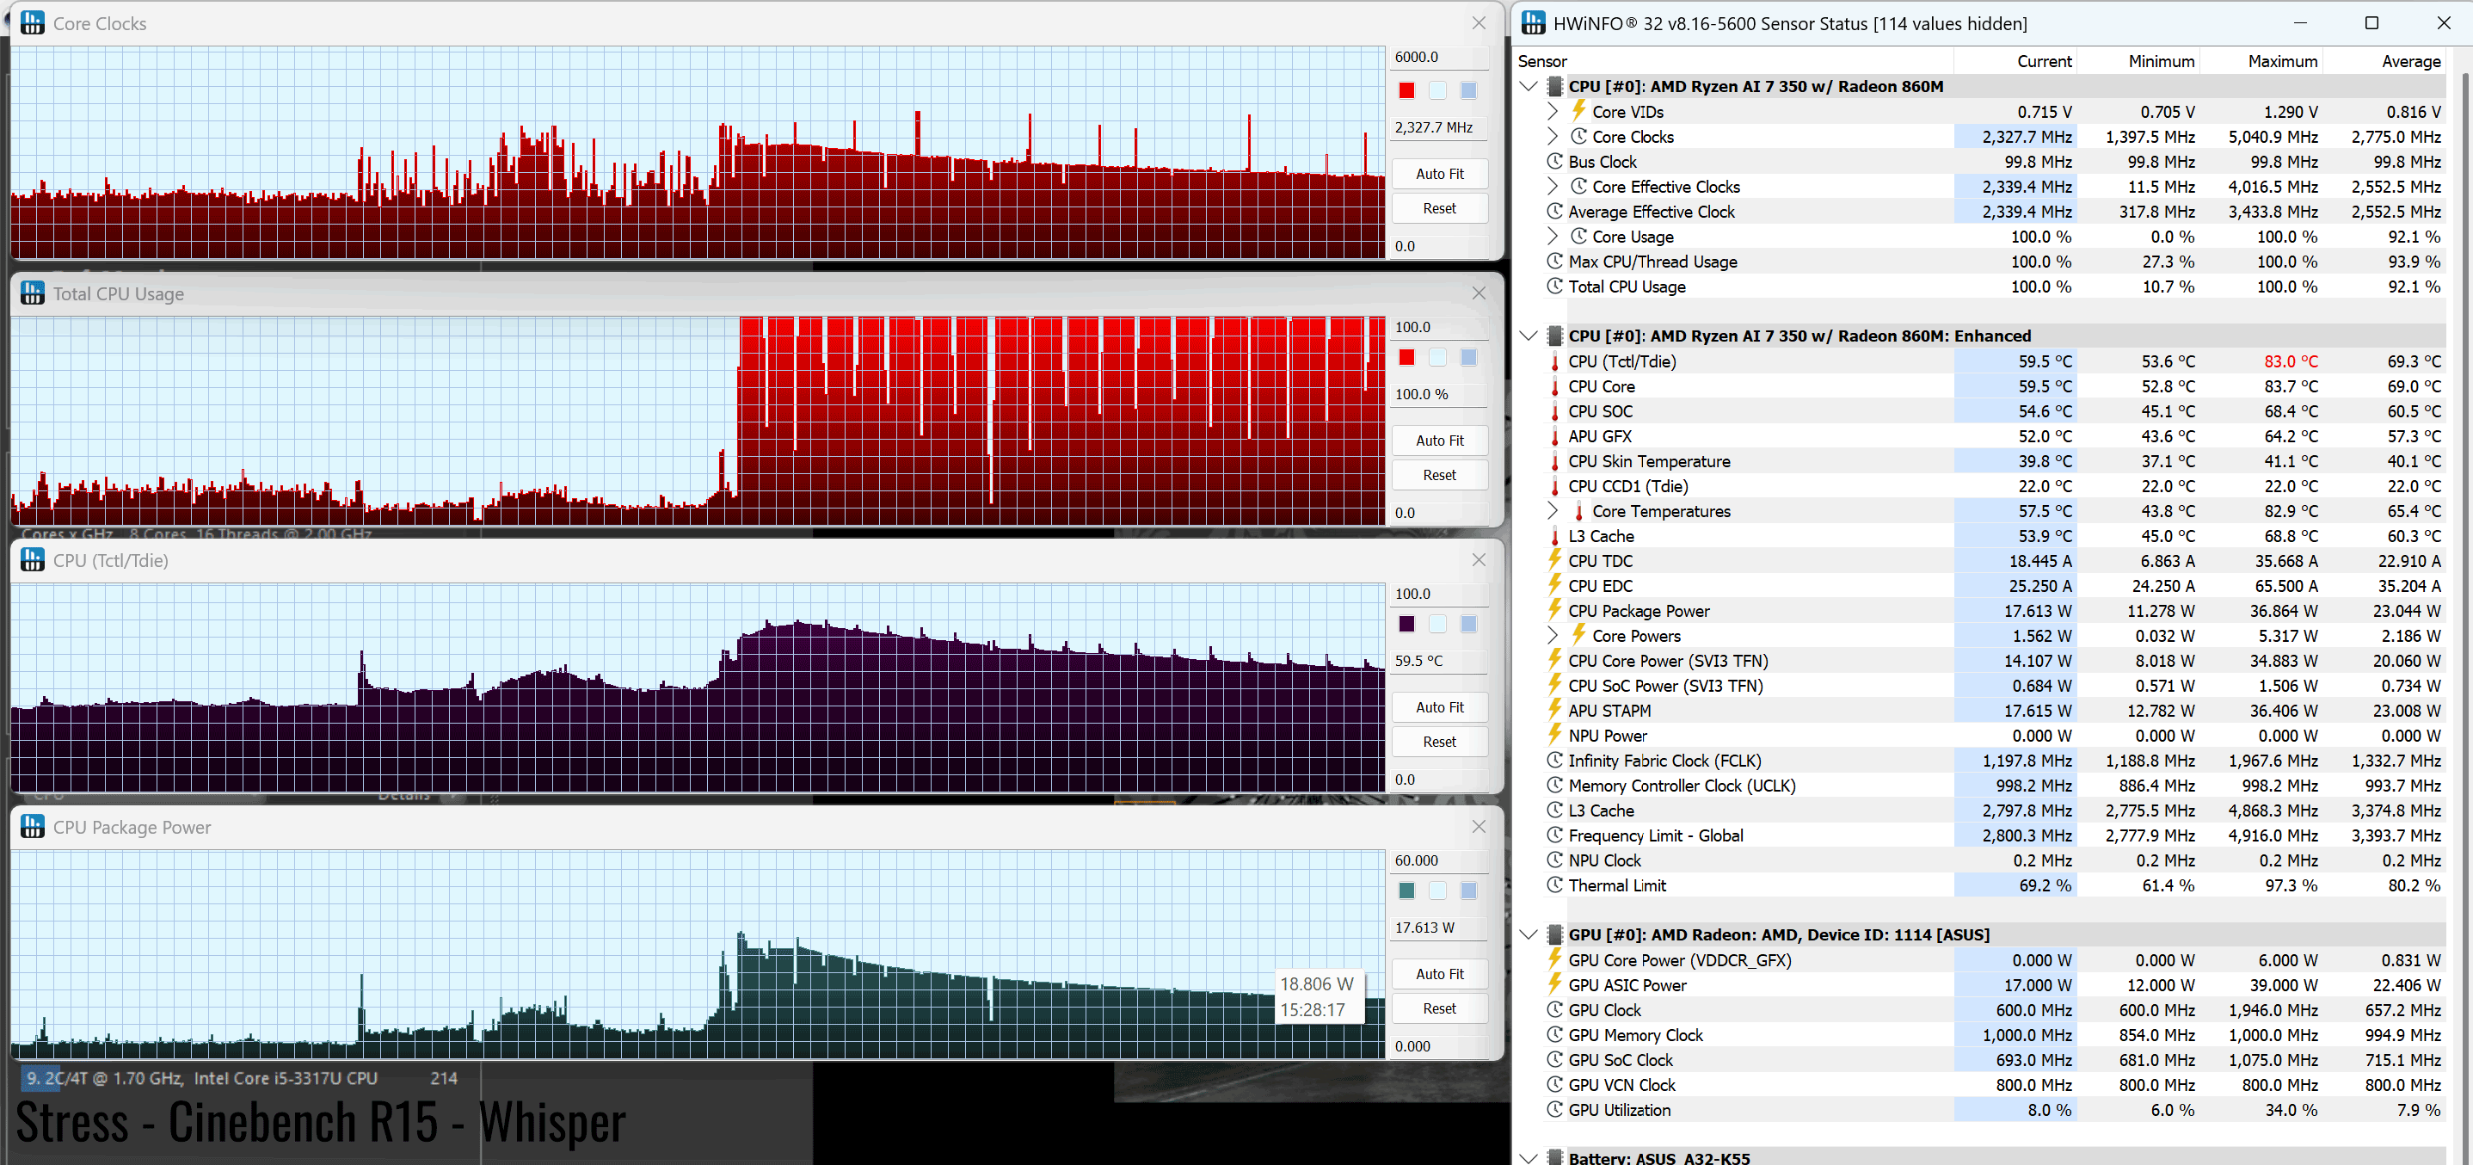Close the CPU Package Power graph window
2473x1165 pixels.
(1479, 827)
